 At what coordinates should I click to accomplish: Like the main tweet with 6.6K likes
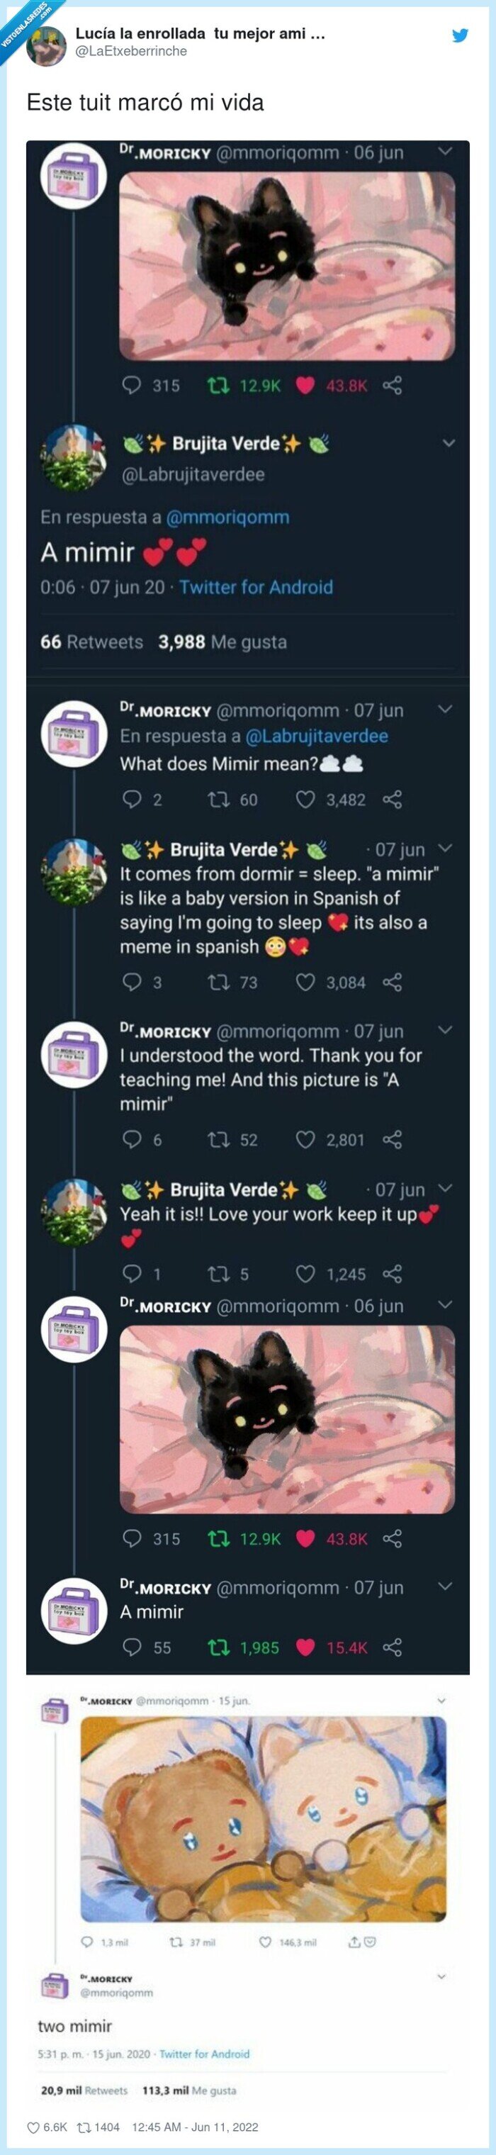(x=33, y=2127)
